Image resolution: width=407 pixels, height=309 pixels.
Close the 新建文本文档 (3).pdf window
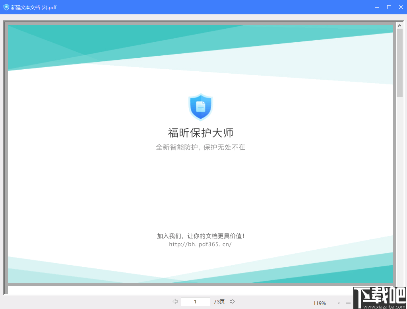pyautogui.click(x=401, y=7)
